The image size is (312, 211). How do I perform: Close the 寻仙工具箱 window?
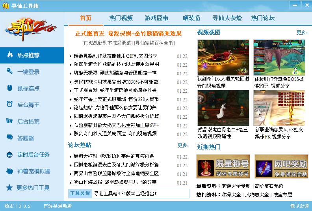306,5
